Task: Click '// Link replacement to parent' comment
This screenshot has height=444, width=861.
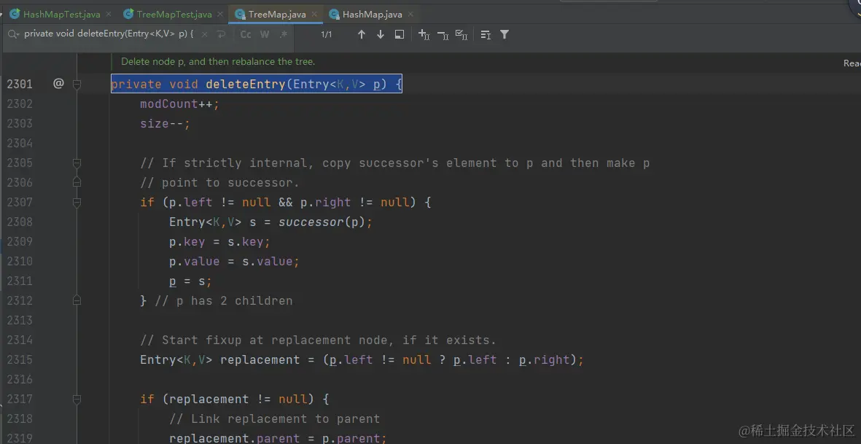Action: point(275,418)
